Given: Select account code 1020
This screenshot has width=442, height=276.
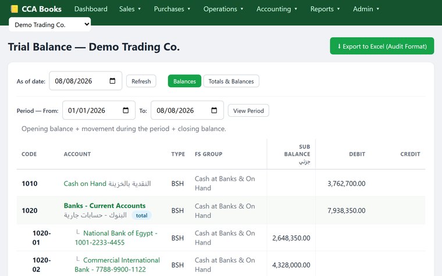Looking at the screenshot, I should 30,211.
